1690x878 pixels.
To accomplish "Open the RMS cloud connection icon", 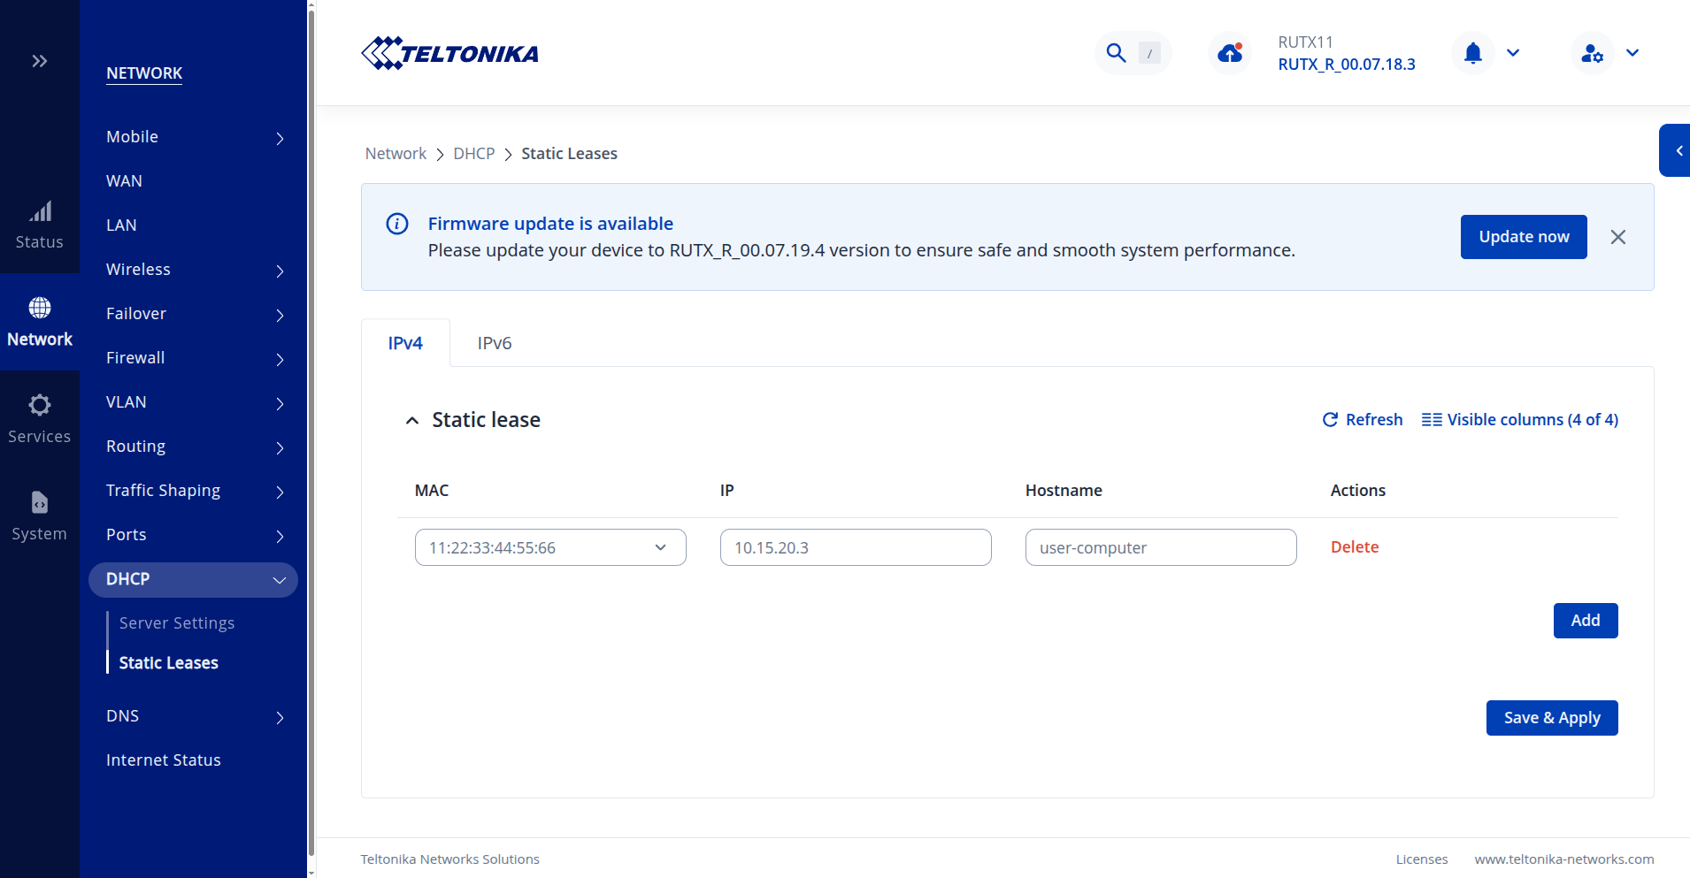I will pyautogui.click(x=1229, y=53).
